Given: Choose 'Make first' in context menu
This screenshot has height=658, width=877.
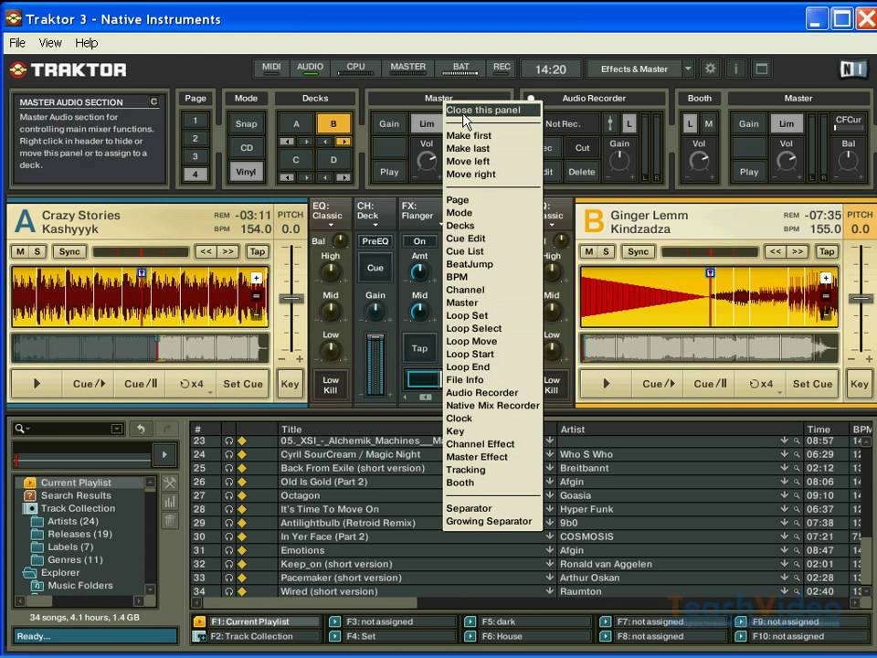Looking at the screenshot, I should click(x=469, y=135).
